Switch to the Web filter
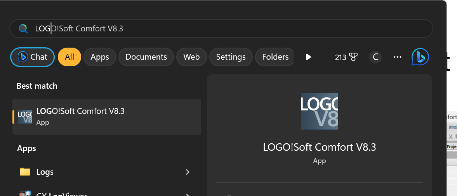The image size is (457, 196). point(191,57)
